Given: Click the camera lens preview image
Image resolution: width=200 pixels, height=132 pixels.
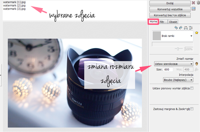Looking at the screenshot, I should tap(75, 83).
